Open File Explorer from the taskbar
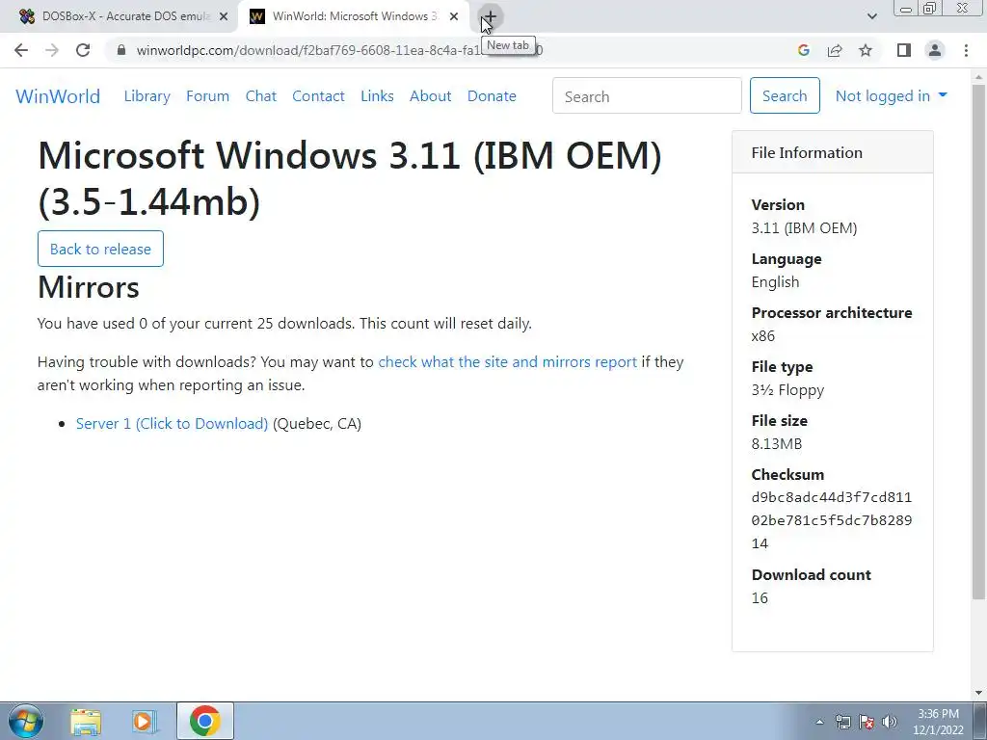The height and width of the screenshot is (740, 987). [x=86, y=721]
